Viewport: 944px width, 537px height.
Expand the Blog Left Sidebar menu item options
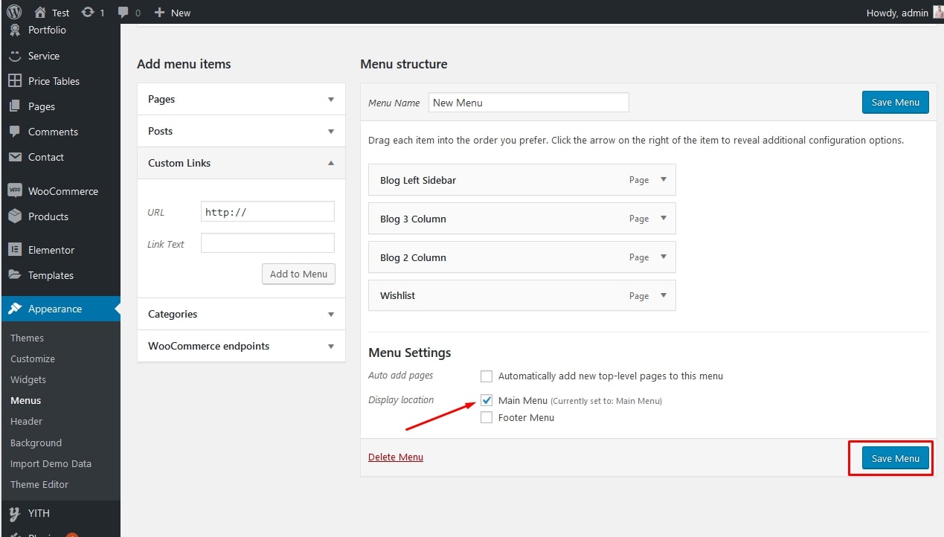[x=664, y=180]
